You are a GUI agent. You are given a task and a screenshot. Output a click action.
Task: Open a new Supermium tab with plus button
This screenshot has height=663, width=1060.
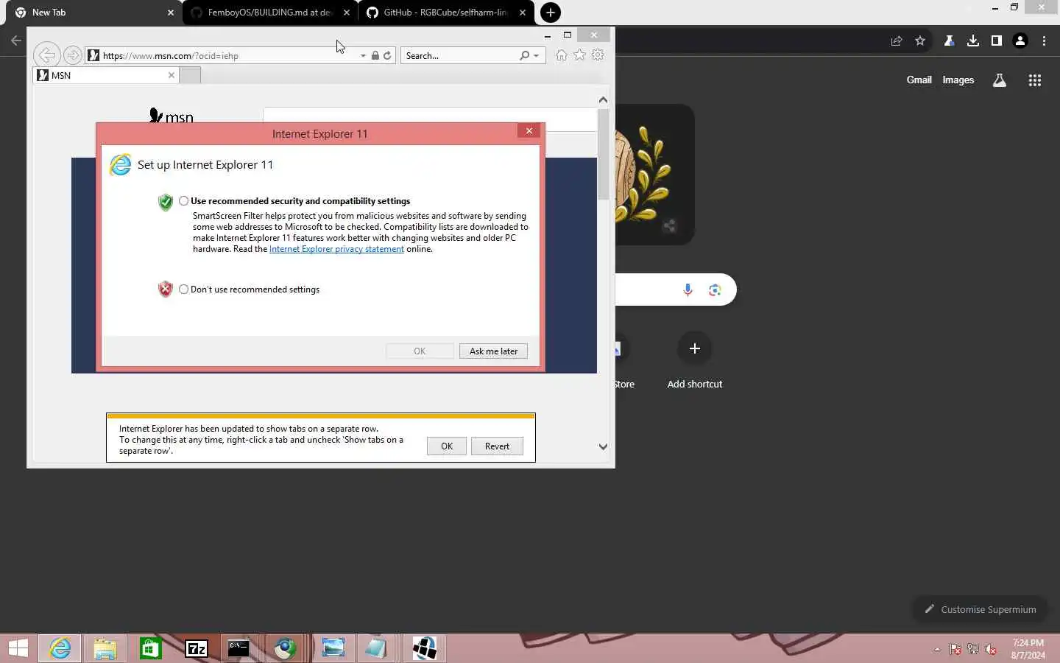pos(551,13)
